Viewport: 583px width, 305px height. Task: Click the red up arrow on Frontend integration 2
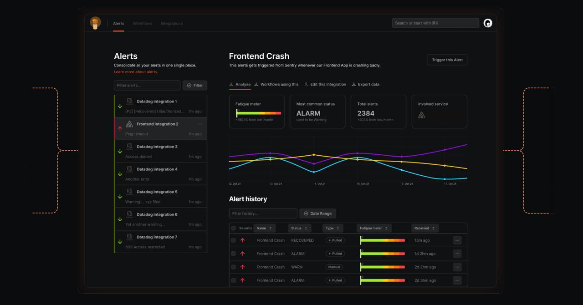coord(120,129)
